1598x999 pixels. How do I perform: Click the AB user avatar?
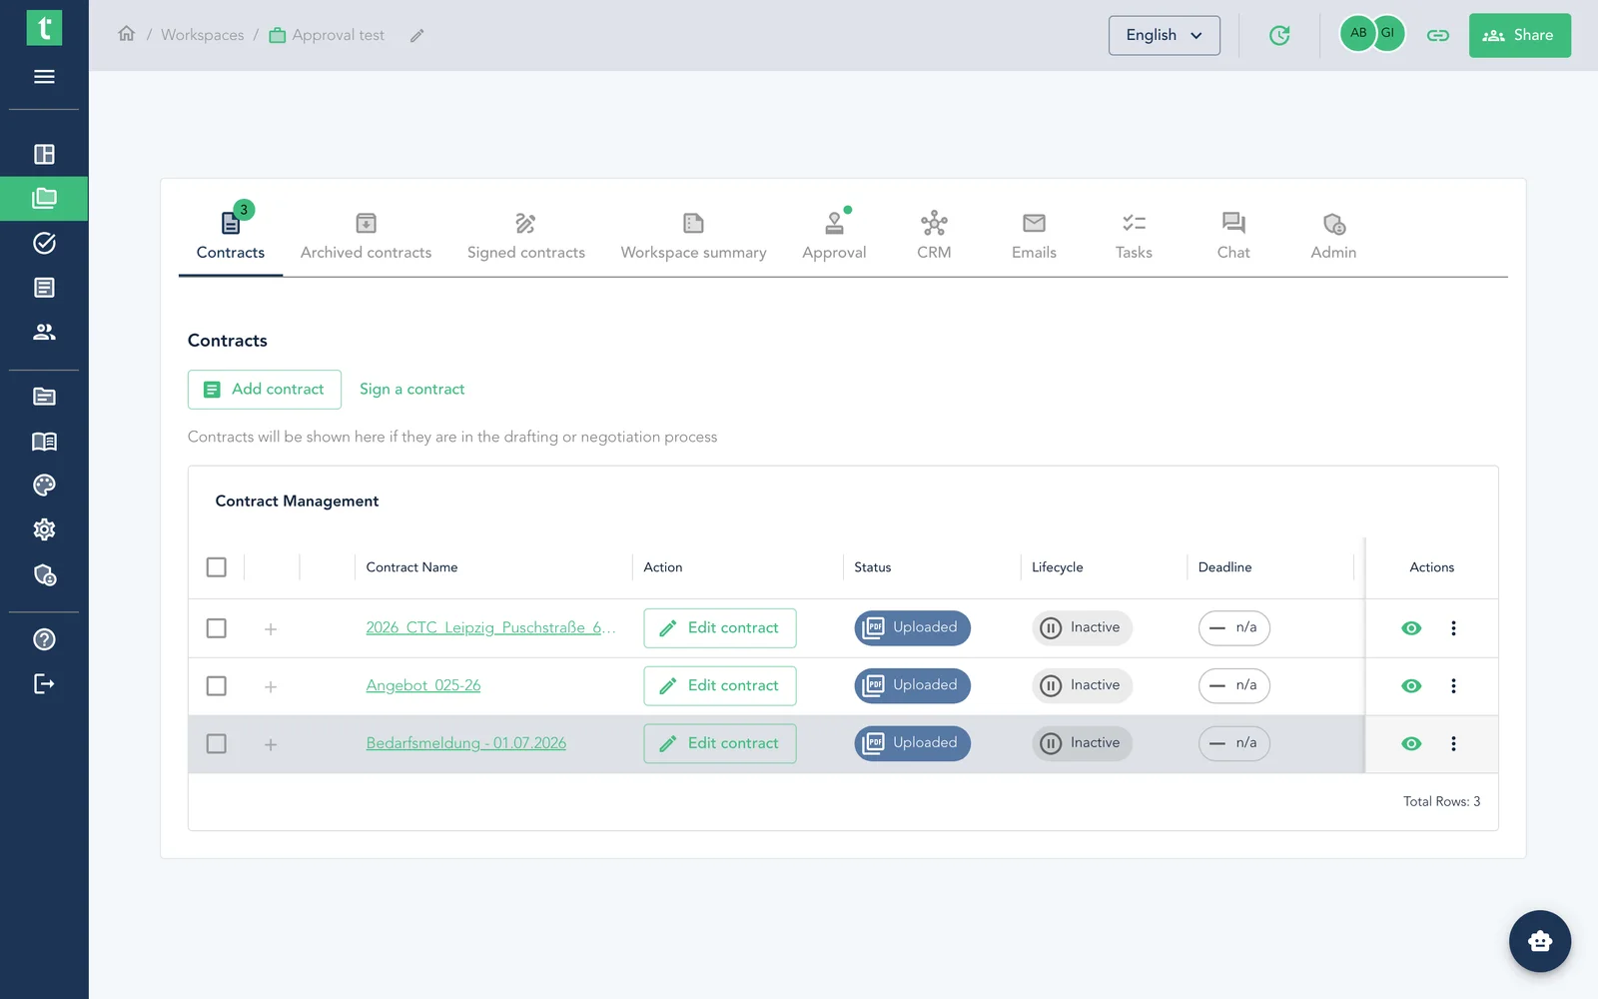tap(1357, 33)
